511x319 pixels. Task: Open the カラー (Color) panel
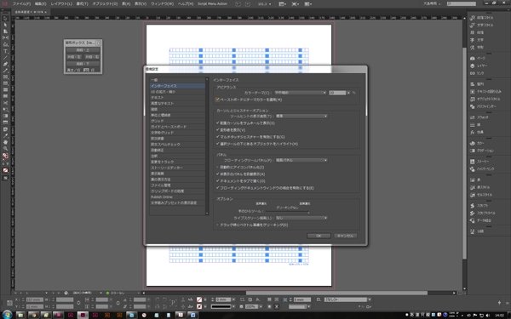click(x=477, y=143)
